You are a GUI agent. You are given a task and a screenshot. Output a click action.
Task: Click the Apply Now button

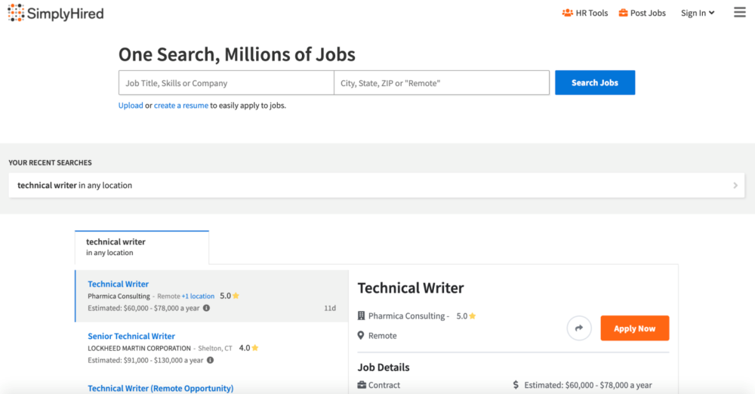click(x=635, y=328)
